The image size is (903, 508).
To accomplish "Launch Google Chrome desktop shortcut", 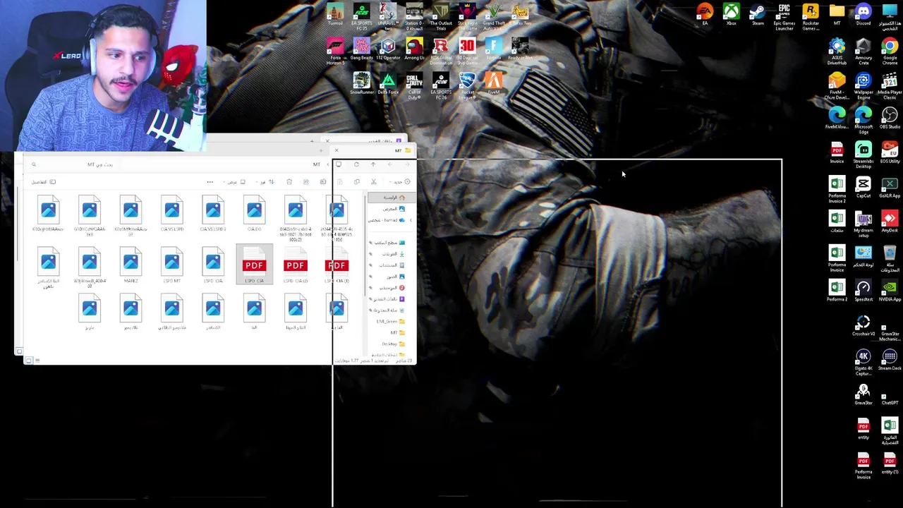I will point(890,52).
